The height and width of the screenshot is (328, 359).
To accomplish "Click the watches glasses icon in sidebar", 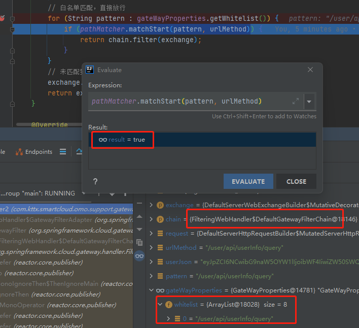I will 139,256.
